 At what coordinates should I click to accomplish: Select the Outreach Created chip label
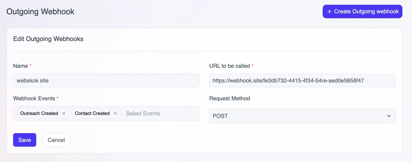[x=39, y=113]
